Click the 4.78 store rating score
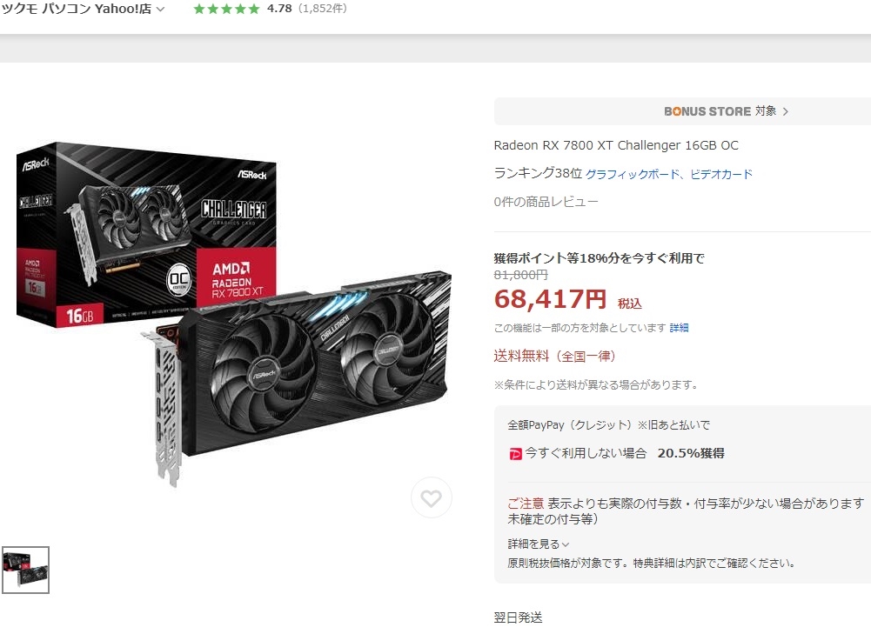This screenshot has height=634, width=871. [278, 9]
